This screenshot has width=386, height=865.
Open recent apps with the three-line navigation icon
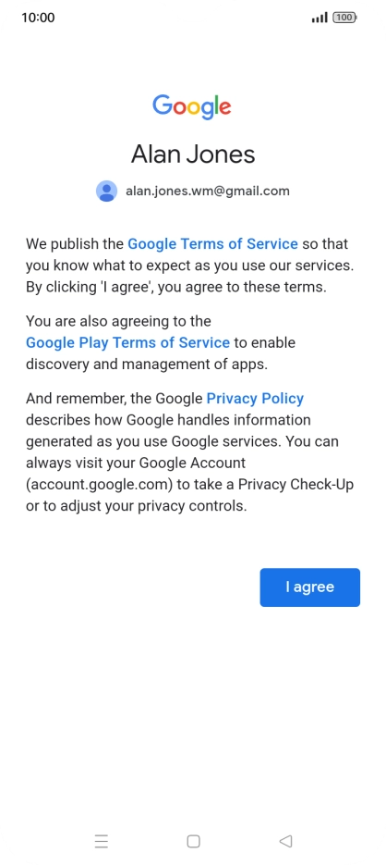(102, 841)
